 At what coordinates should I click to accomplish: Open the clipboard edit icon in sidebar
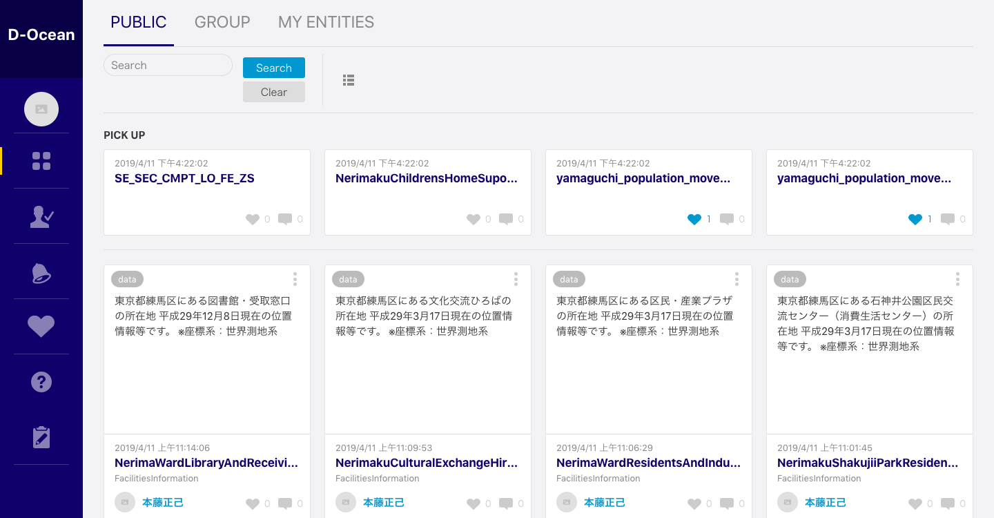pos(41,437)
